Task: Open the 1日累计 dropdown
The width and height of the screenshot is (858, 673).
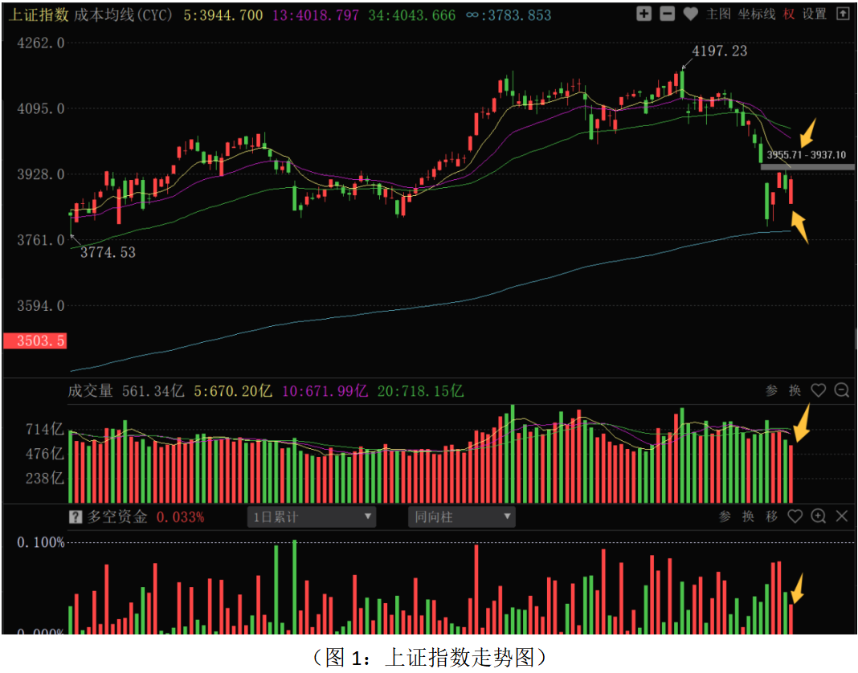Action: [311, 517]
